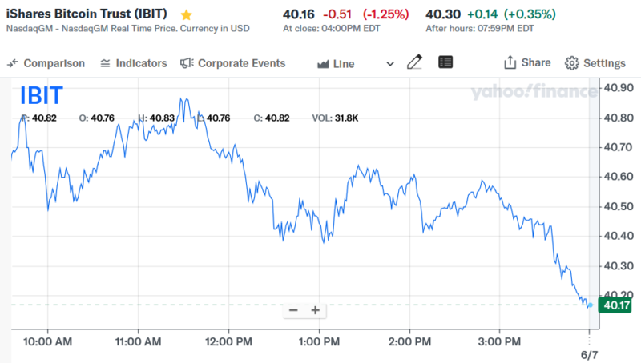Image resolution: width=641 pixels, height=363 pixels.
Task: Zoom in with the plus button
Action: pyautogui.click(x=316, y=310)
